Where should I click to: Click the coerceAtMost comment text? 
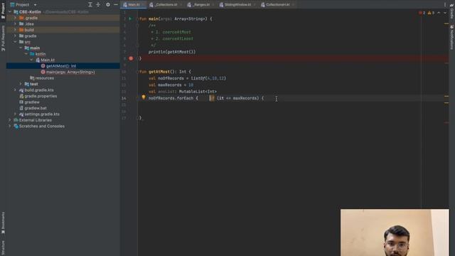(177, 32)
